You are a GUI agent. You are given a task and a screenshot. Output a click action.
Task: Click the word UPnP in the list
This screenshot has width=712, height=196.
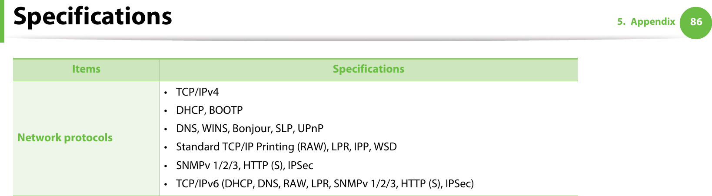[x=310, y=129]
